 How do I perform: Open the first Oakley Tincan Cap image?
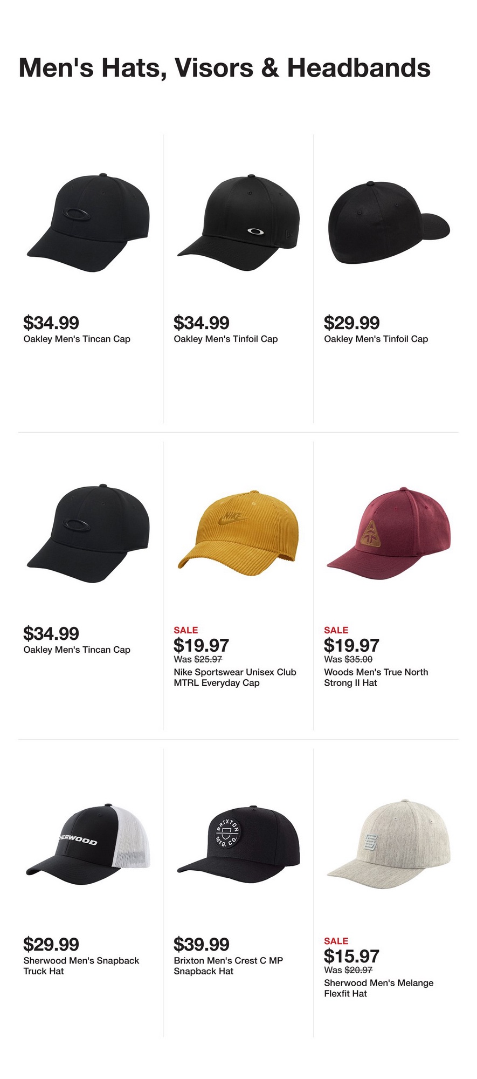(88, 223)
